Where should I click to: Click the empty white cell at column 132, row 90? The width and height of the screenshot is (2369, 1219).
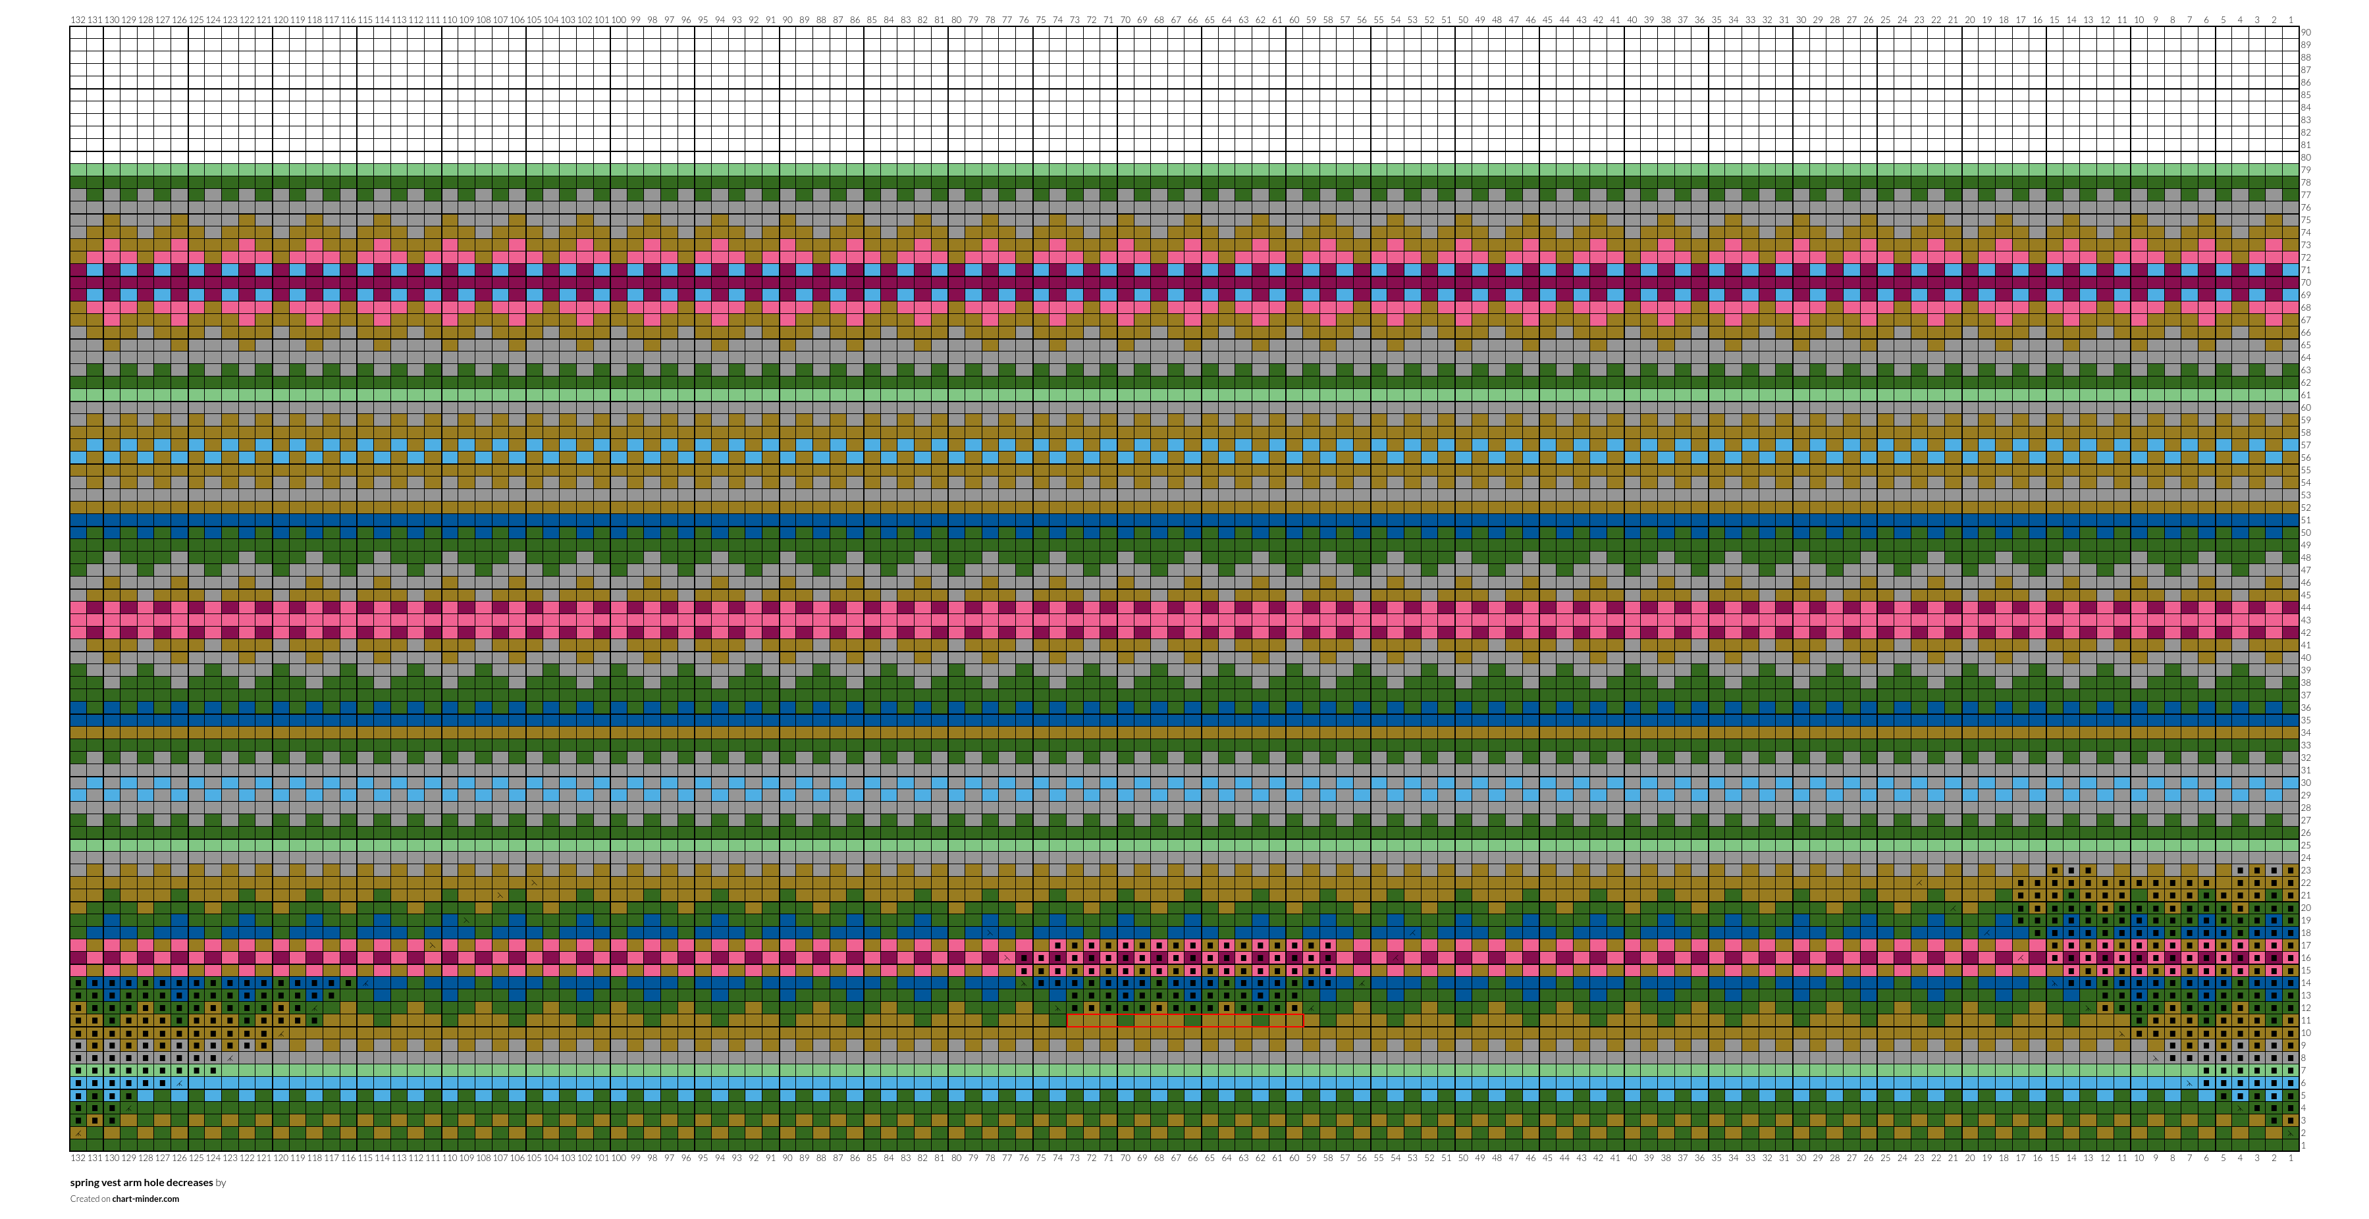[78, 32]
